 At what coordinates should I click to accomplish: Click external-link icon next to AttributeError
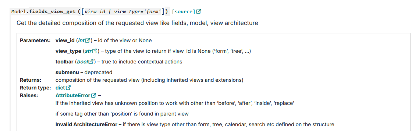(93, 95)
